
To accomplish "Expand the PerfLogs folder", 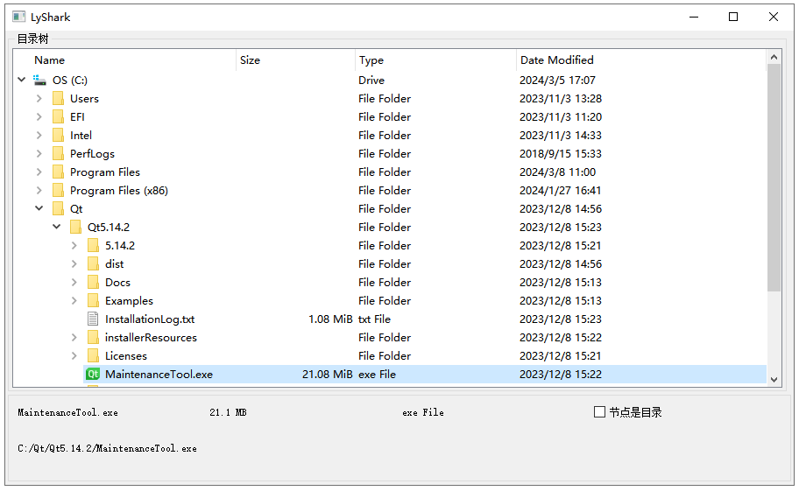I will (39, 153).
